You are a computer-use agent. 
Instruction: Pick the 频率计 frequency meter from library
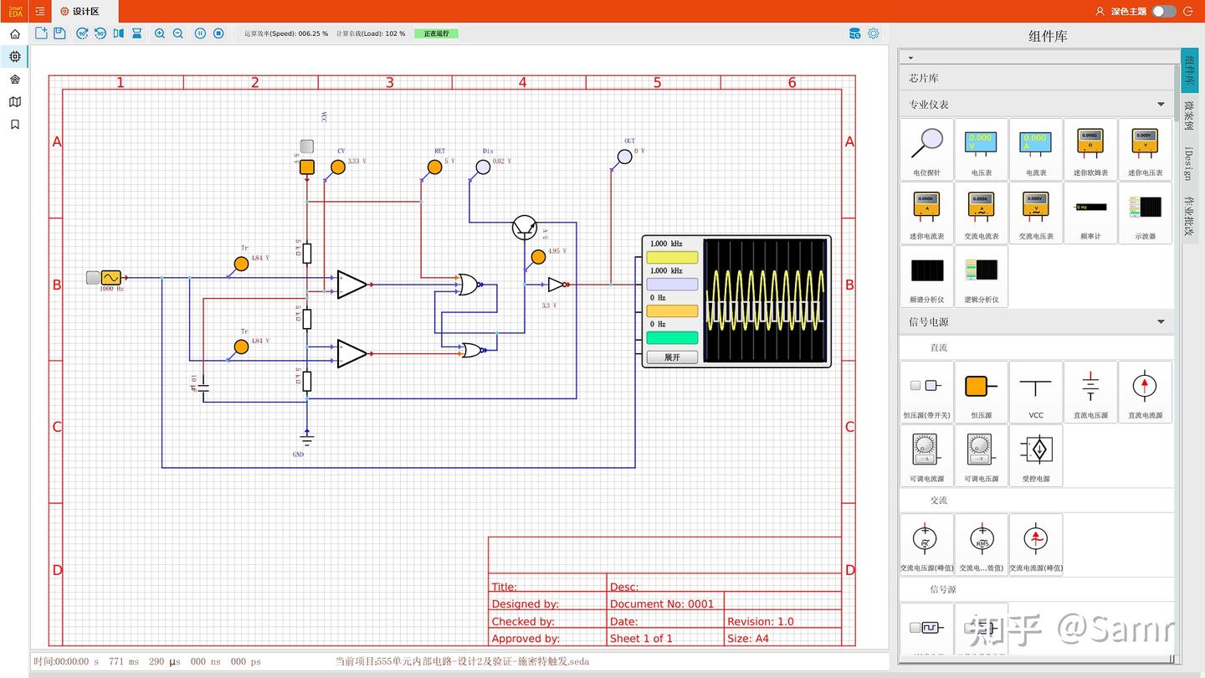click(x=1090, y=211)
